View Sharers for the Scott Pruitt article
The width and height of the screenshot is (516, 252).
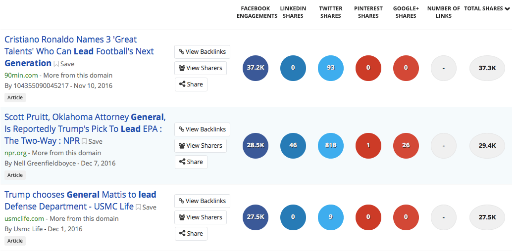point(201,146)
